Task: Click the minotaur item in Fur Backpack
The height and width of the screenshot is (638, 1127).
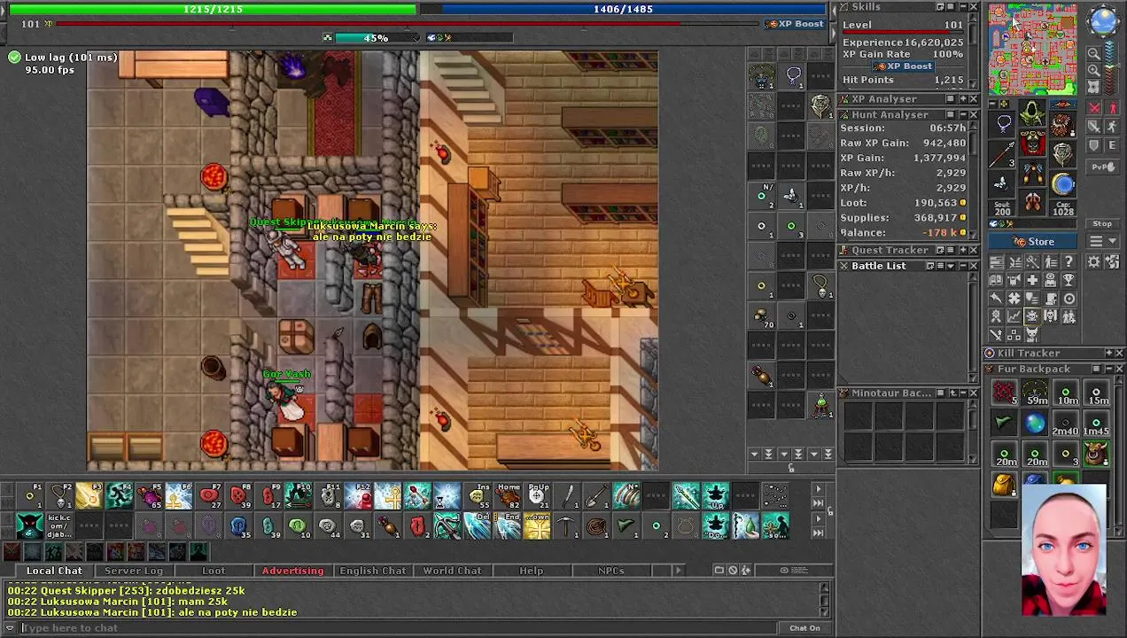Action: (1096, 454)
